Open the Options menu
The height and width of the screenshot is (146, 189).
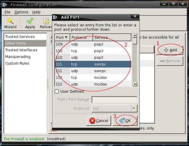tap(21, 12)
